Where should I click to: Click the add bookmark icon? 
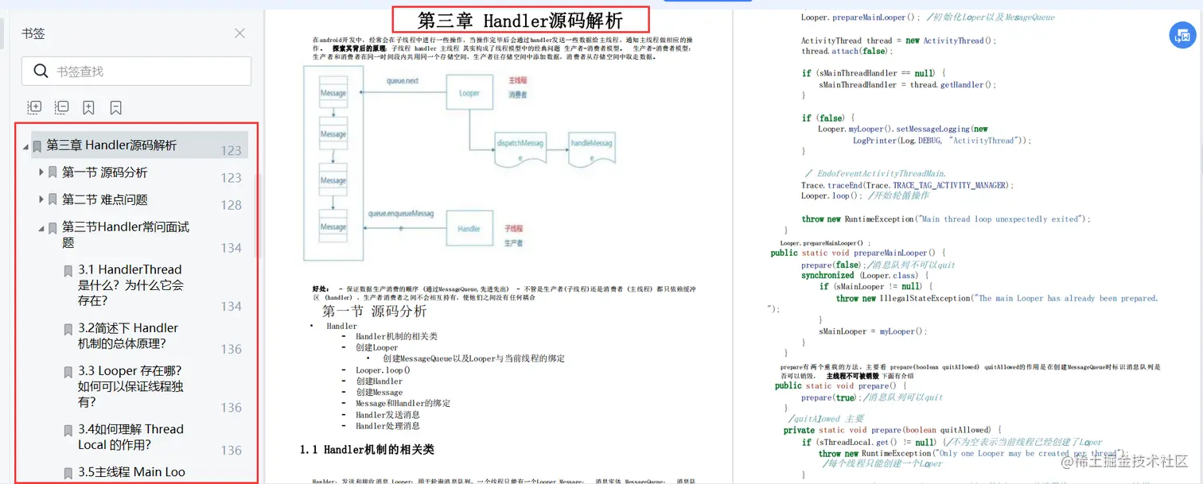[89, 106]
